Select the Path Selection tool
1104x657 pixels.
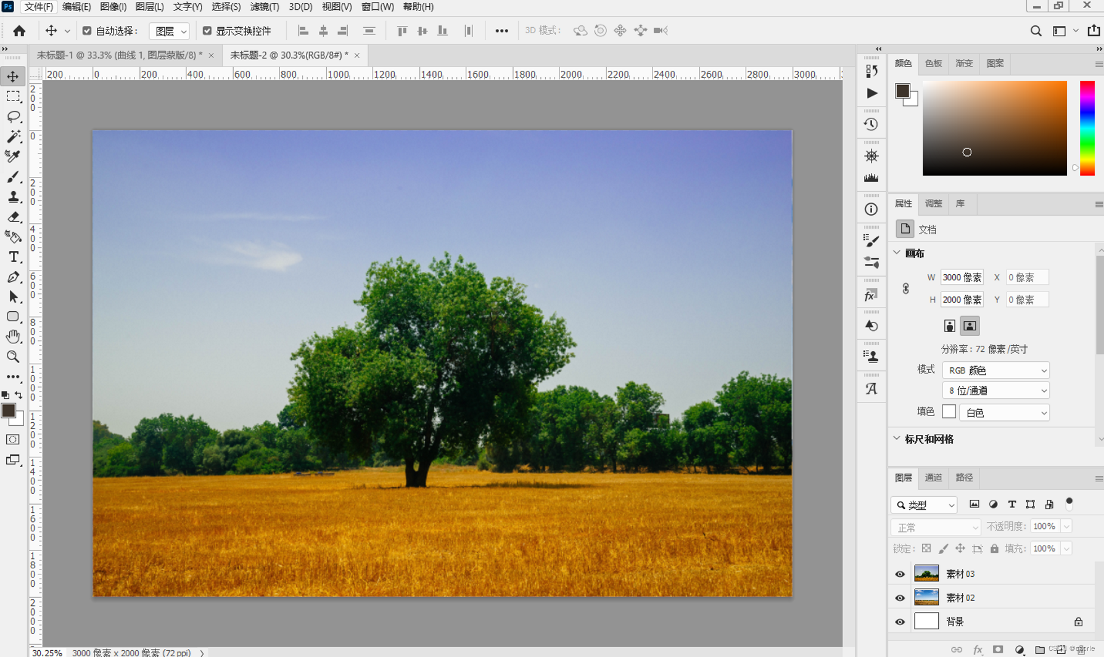tap(13, 297)
